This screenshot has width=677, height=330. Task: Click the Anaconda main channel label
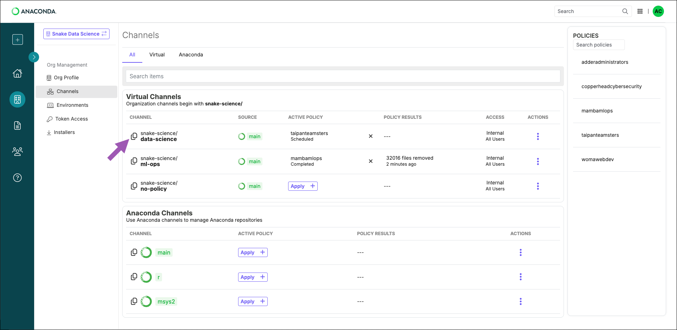pos(164,252)
